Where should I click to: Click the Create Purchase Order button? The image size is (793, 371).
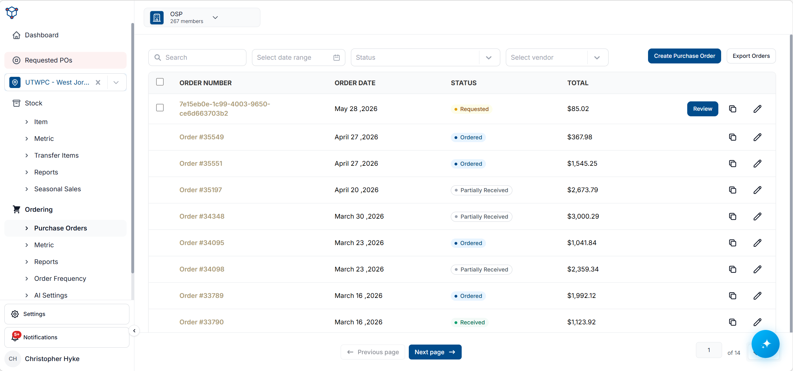pyautogui.click(x=684, y=56)
